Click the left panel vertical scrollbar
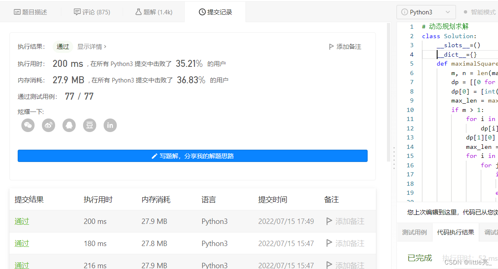Screen dimensions: 498x269 [x=389, y=92]
